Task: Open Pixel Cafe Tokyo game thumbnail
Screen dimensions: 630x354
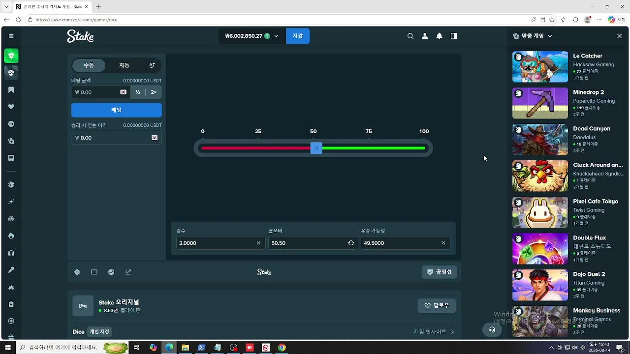Action: 540,212
